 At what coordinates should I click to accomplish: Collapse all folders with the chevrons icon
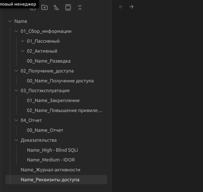coord(80,8)
